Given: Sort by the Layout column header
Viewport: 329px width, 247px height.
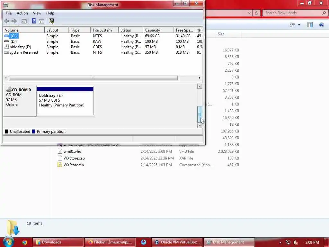Looking at the screenshot, I should [57, 30].
